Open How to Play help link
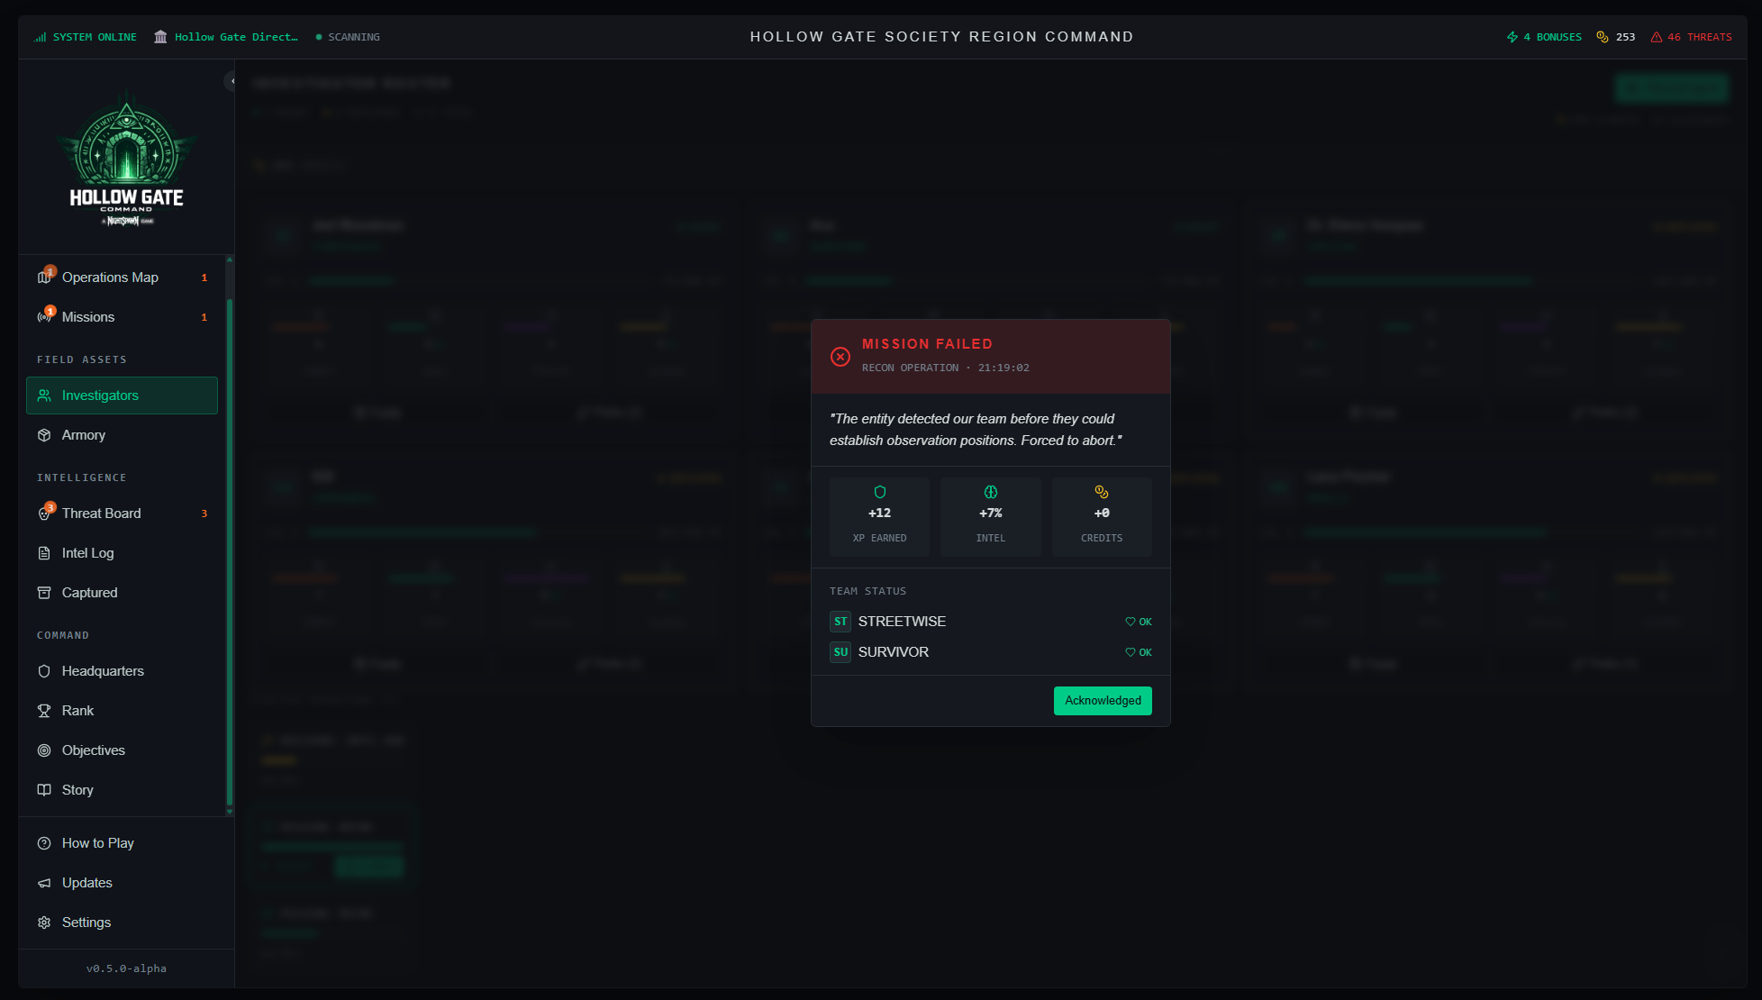 [x=97, y=843]
